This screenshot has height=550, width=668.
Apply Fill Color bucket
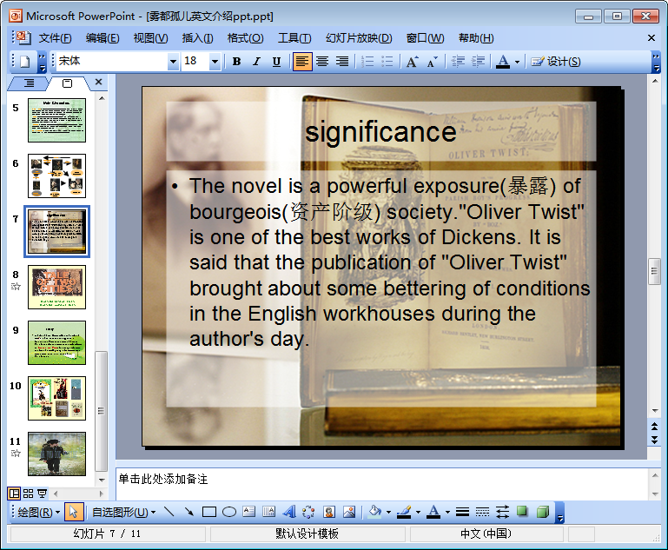(375, 512)
